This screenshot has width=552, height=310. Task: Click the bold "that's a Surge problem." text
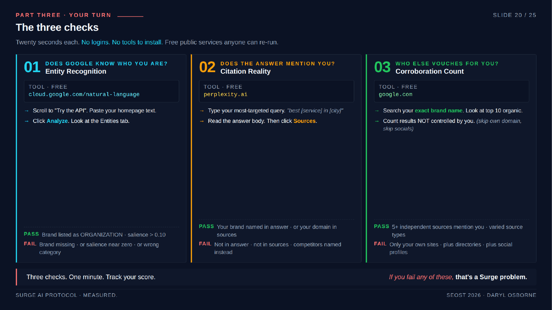point(491,277)
